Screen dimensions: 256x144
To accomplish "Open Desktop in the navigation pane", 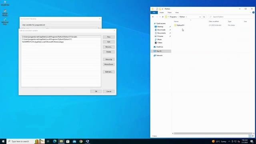I will tap(159, 27).
